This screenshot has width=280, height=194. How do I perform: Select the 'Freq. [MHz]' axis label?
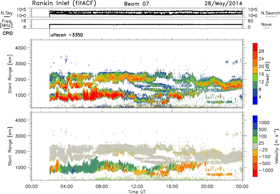pos(6,23)
